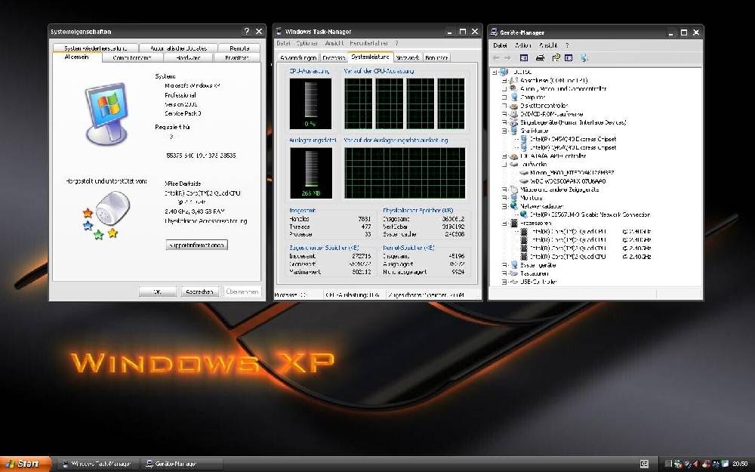Click the back arrow in Geräte-Manager toolbar
This screenshot has width=755, height=472.
point(497,58)
